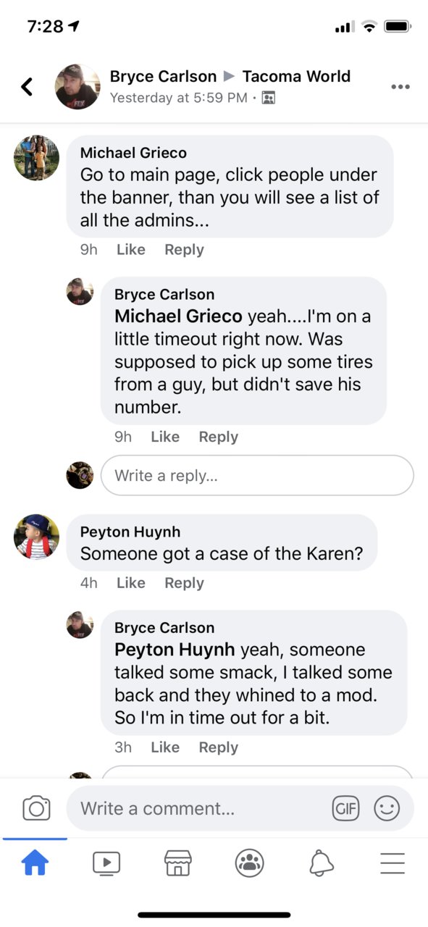Tap the GIF button in the comment field

345,808
